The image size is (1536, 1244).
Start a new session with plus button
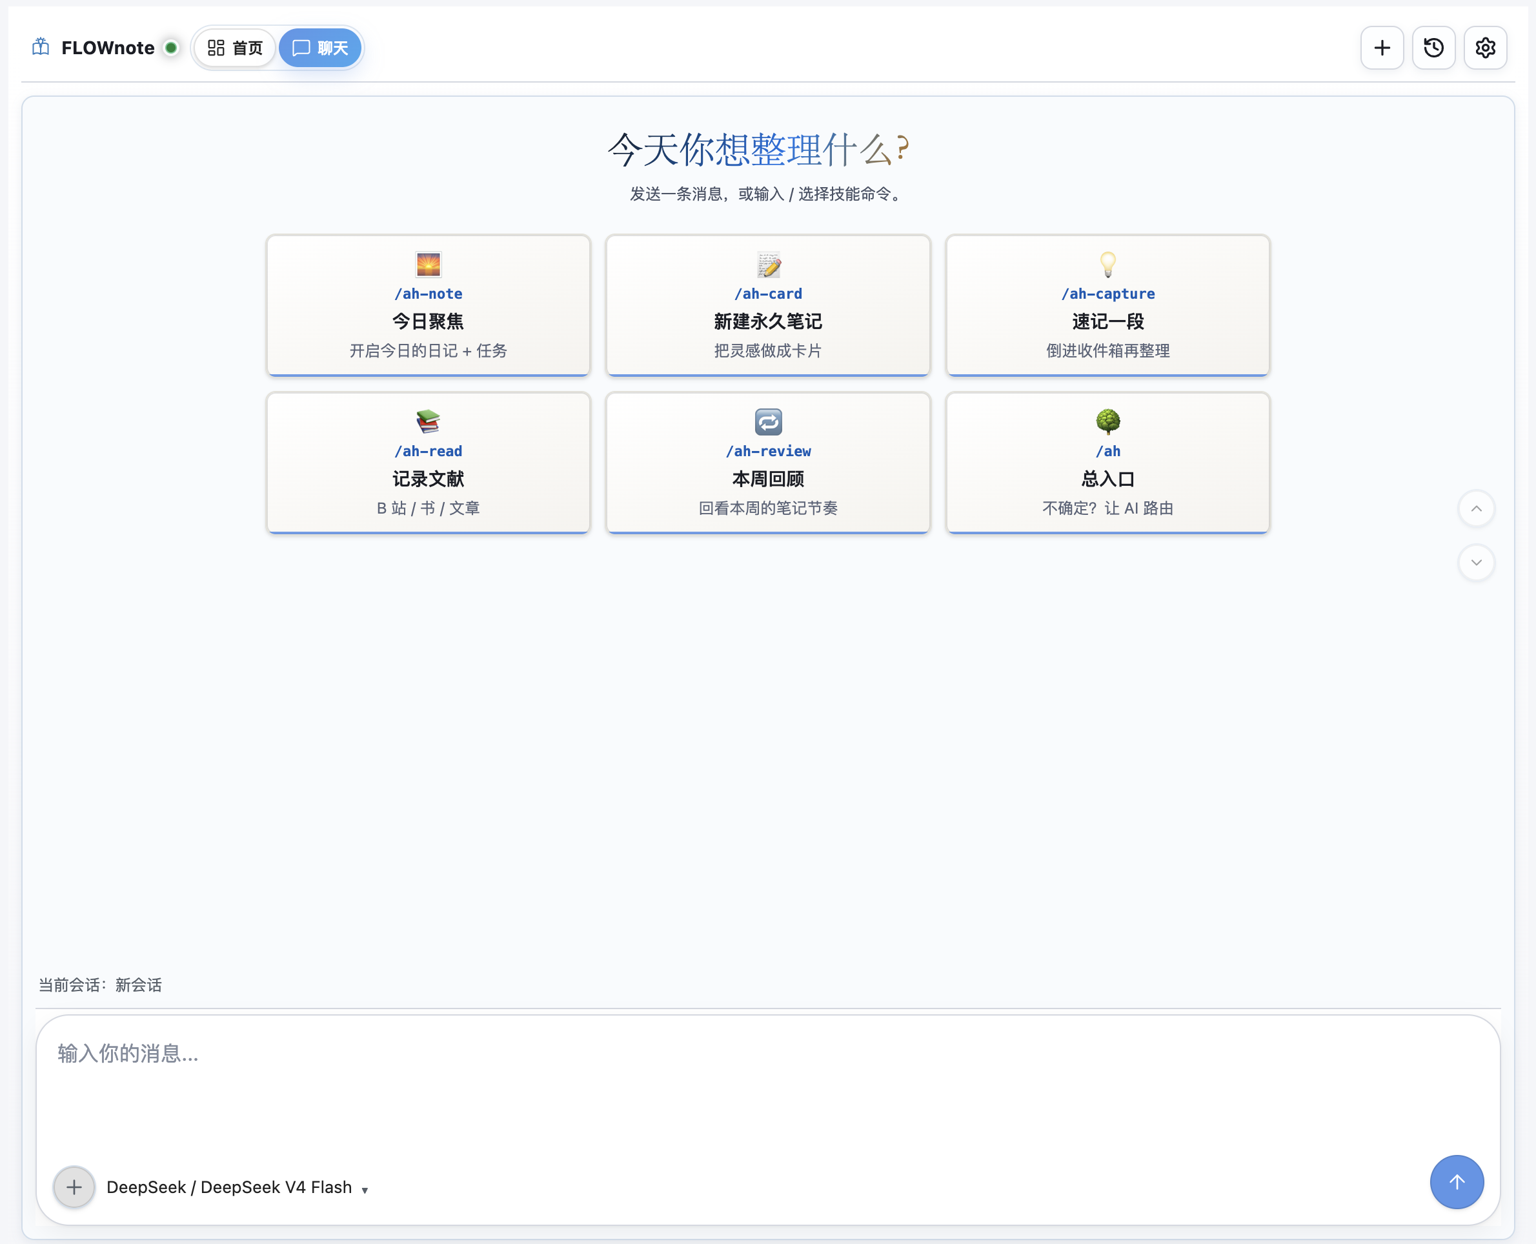[1382, 48]
